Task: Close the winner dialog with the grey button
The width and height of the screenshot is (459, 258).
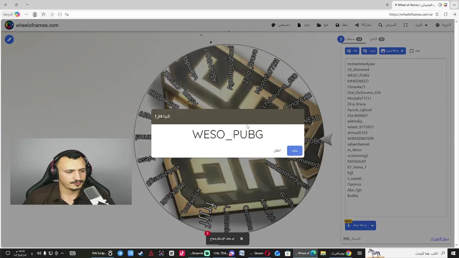Action: coord(278,150)
